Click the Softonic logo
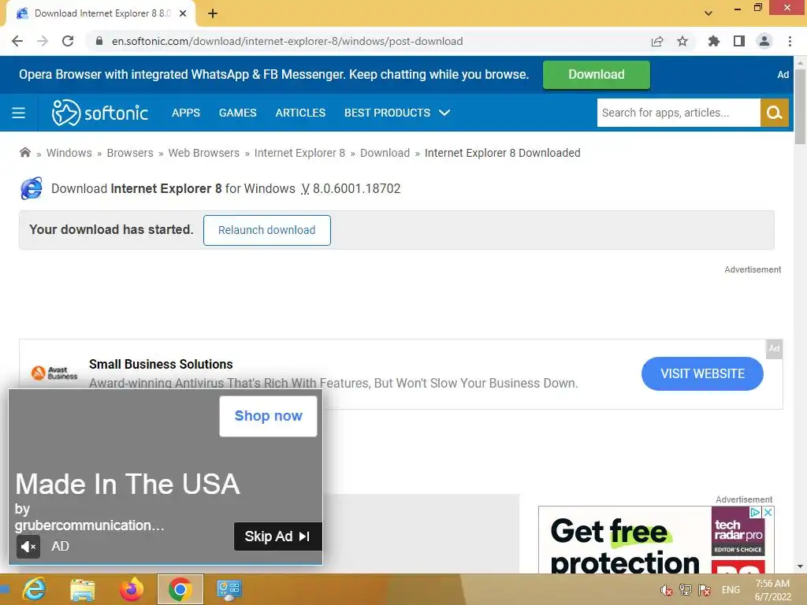The image size is (807, 605). coord(100,112)
